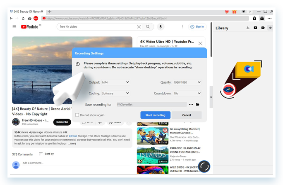Click the round floating loading button
The image size is (283, 185).
(x=204, y=166)
